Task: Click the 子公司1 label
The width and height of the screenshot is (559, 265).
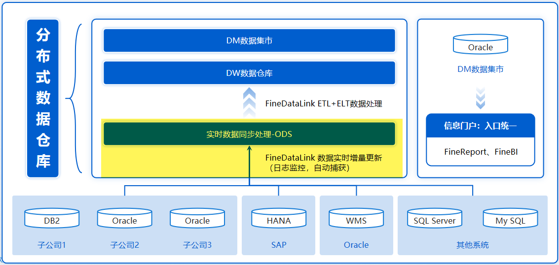Action: [x=52, y=245]
